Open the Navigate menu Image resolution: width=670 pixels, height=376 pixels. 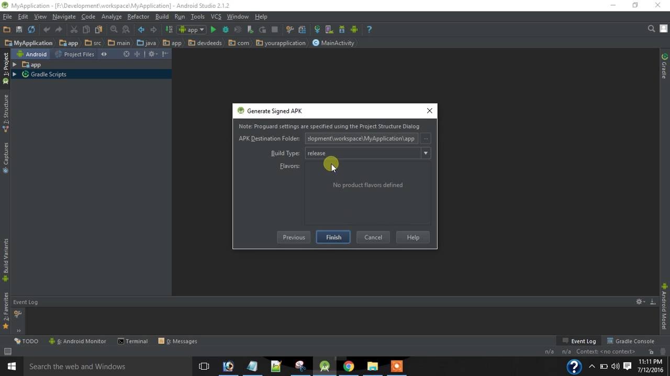pos(64,17)
